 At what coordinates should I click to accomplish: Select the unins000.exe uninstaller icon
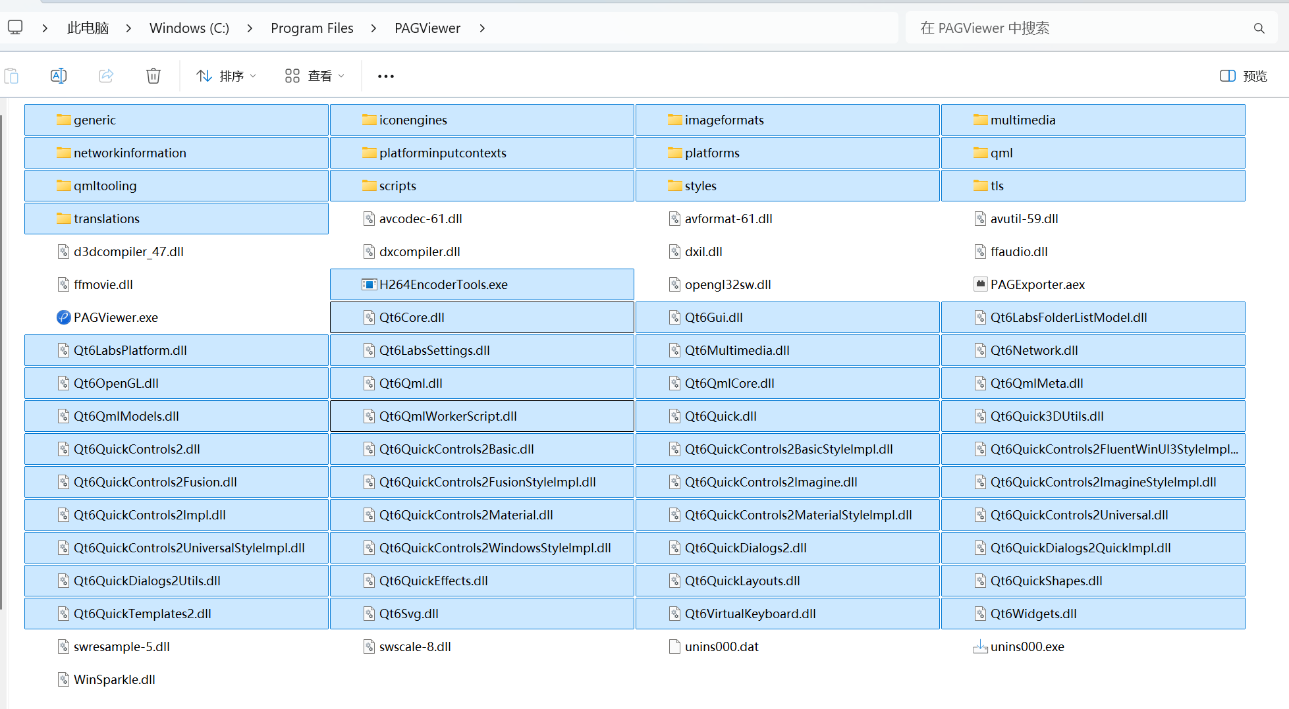pos(980,646)
